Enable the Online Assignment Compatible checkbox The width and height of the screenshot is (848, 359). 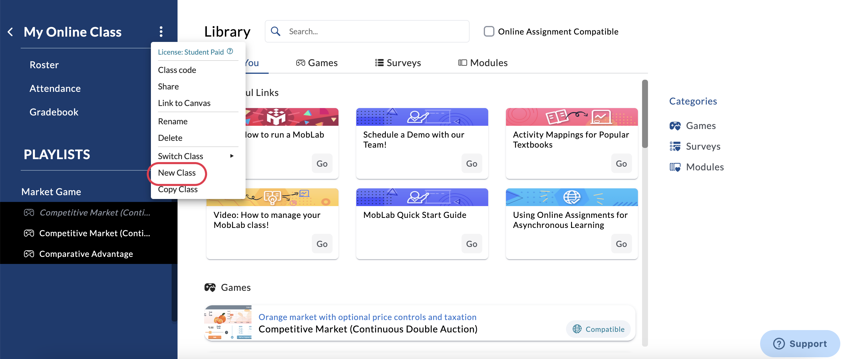(489, 31)
